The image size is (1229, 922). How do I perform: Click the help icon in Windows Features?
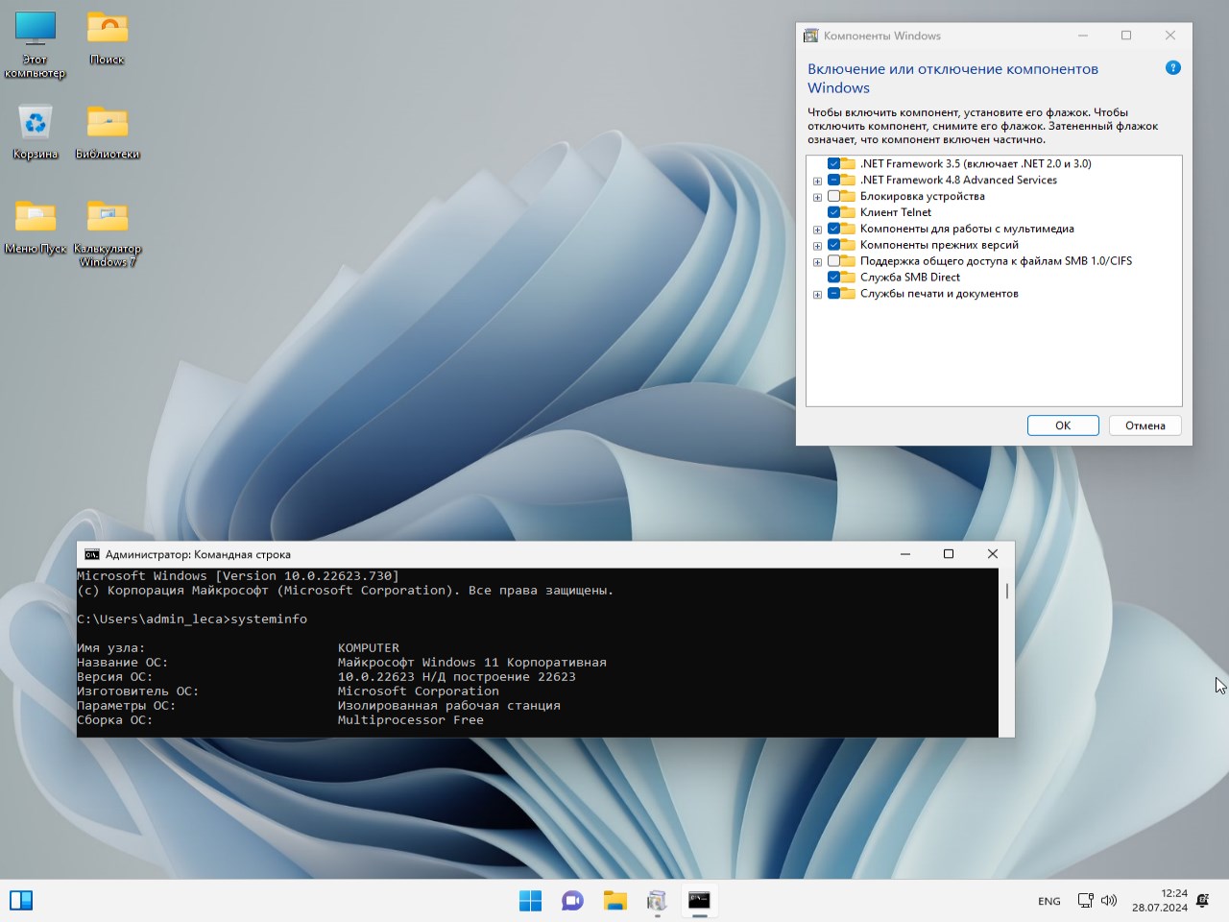tap(1172, 68)
